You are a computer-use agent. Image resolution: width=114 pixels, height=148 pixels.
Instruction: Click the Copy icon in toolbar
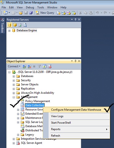coord(85,13)
